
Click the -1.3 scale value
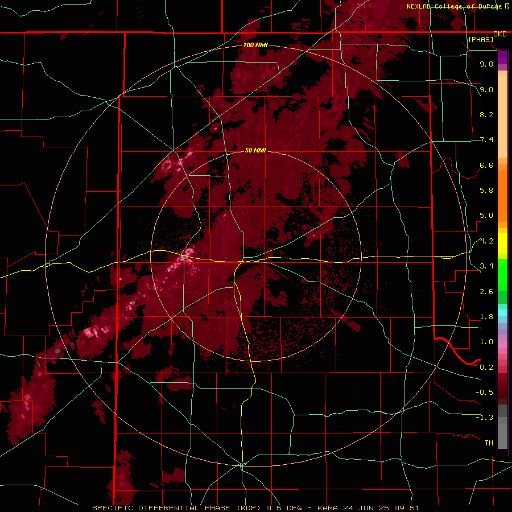(484, 418)
